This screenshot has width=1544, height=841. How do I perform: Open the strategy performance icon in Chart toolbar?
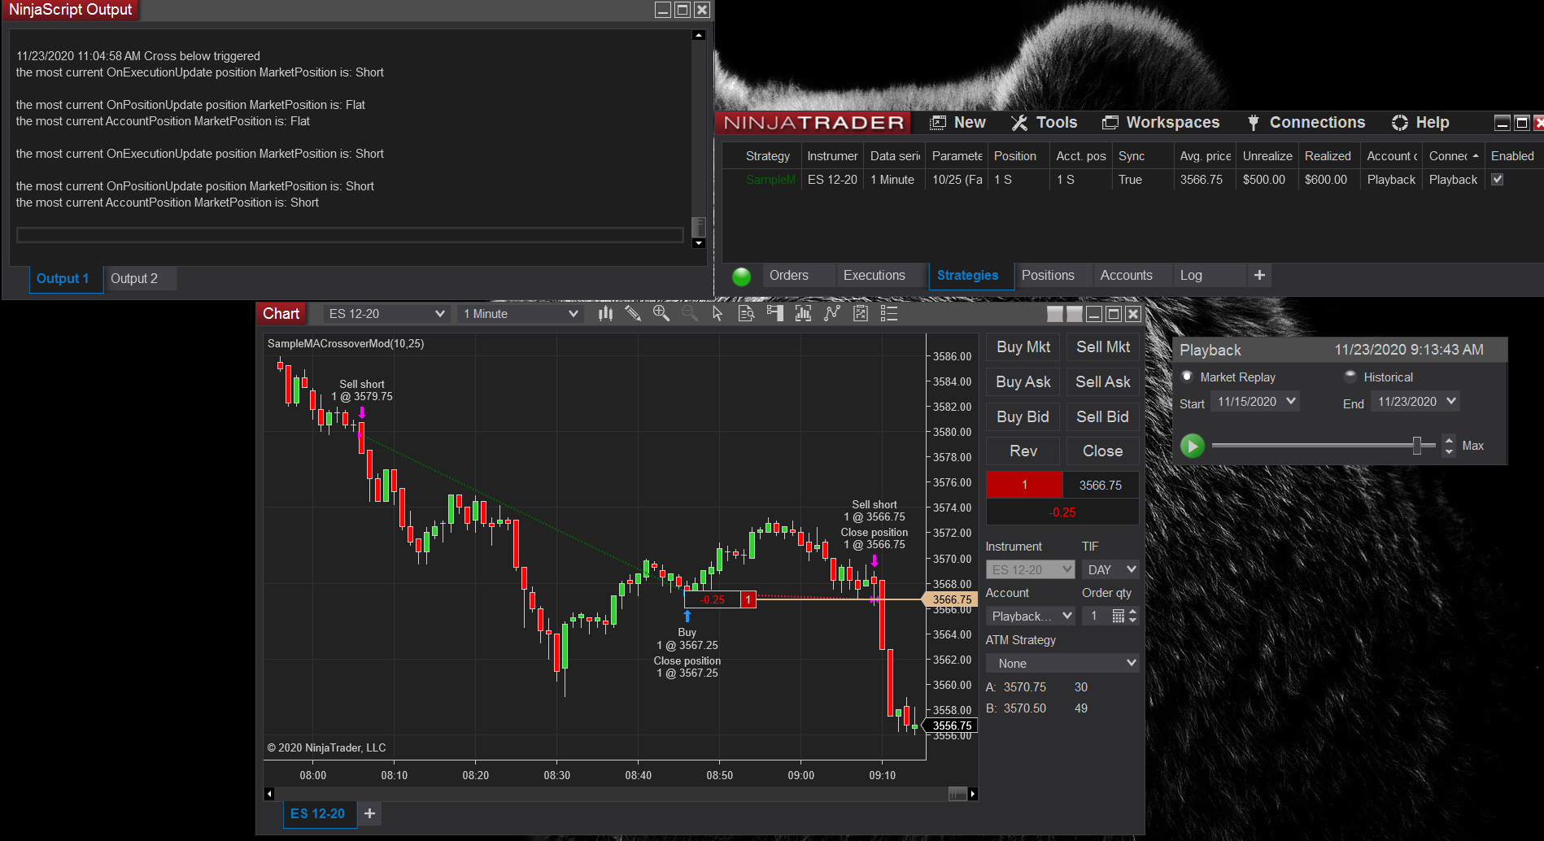[861, 314]
